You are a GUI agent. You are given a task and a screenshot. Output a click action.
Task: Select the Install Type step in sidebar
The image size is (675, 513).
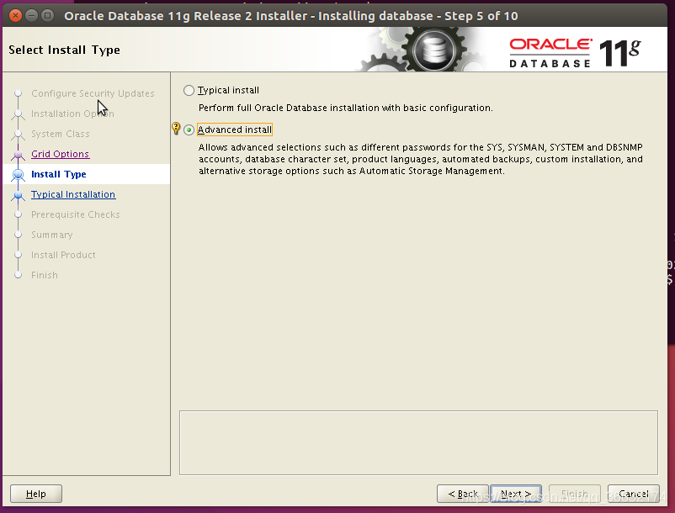tap(59, 174)
